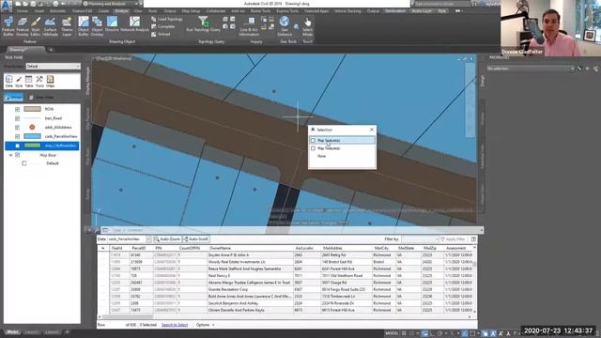The width and height of the screenshot is (601, 338).
Task: Select the Object Overlay tool
Action: pos(97,26)
